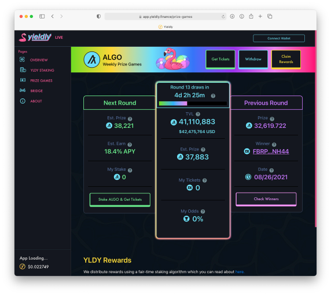The image size is (331, 295).
Task: Click Get Tickets button
Action: pyautogui.click(x=220, y=60)
